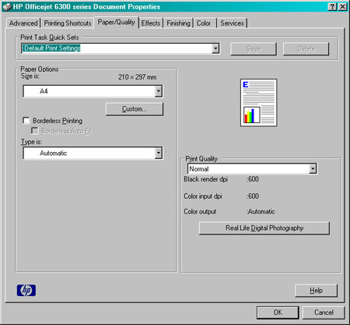The height and width of the screenshot is (325, 350).
Task: Click the Save quick set button
Action: [254, 49]
